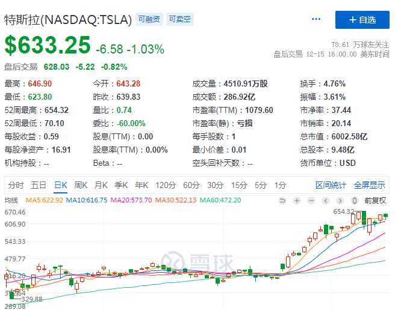Click the 654.32 high marker on chart

[343, 211]
